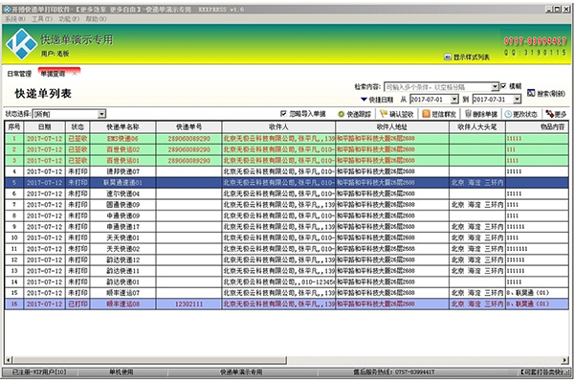574x383 pixels.
Task: Click the 快递单名称 column header
Action: 122,126
